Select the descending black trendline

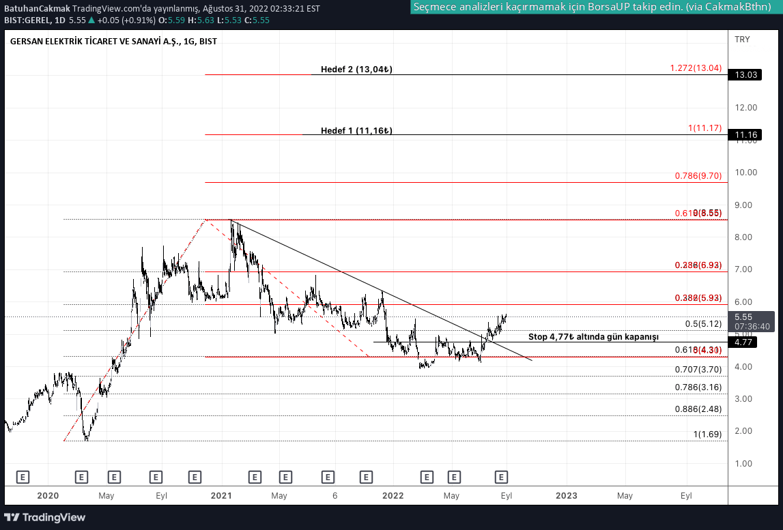point(382,290)
